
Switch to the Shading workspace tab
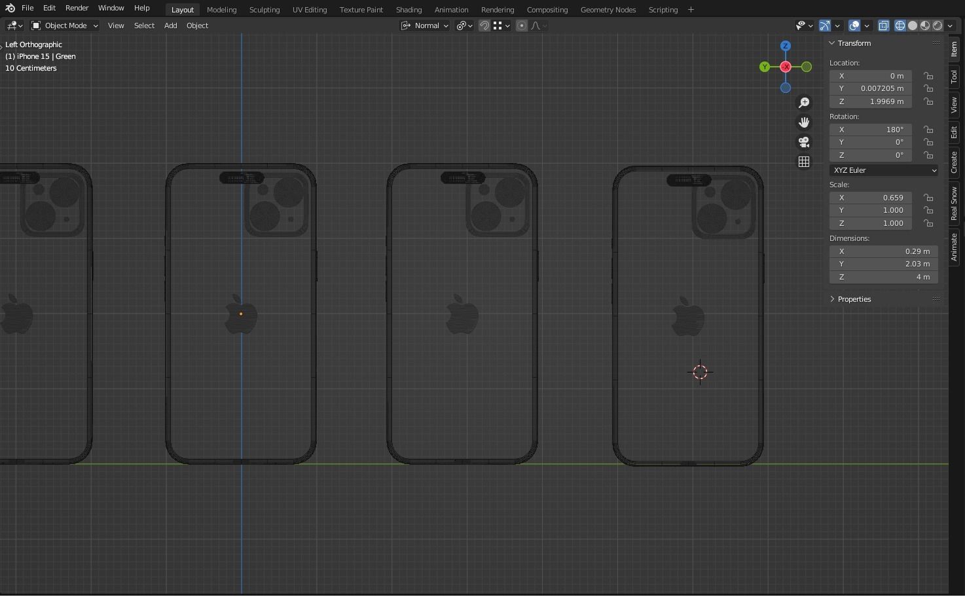tap(409, 10)
